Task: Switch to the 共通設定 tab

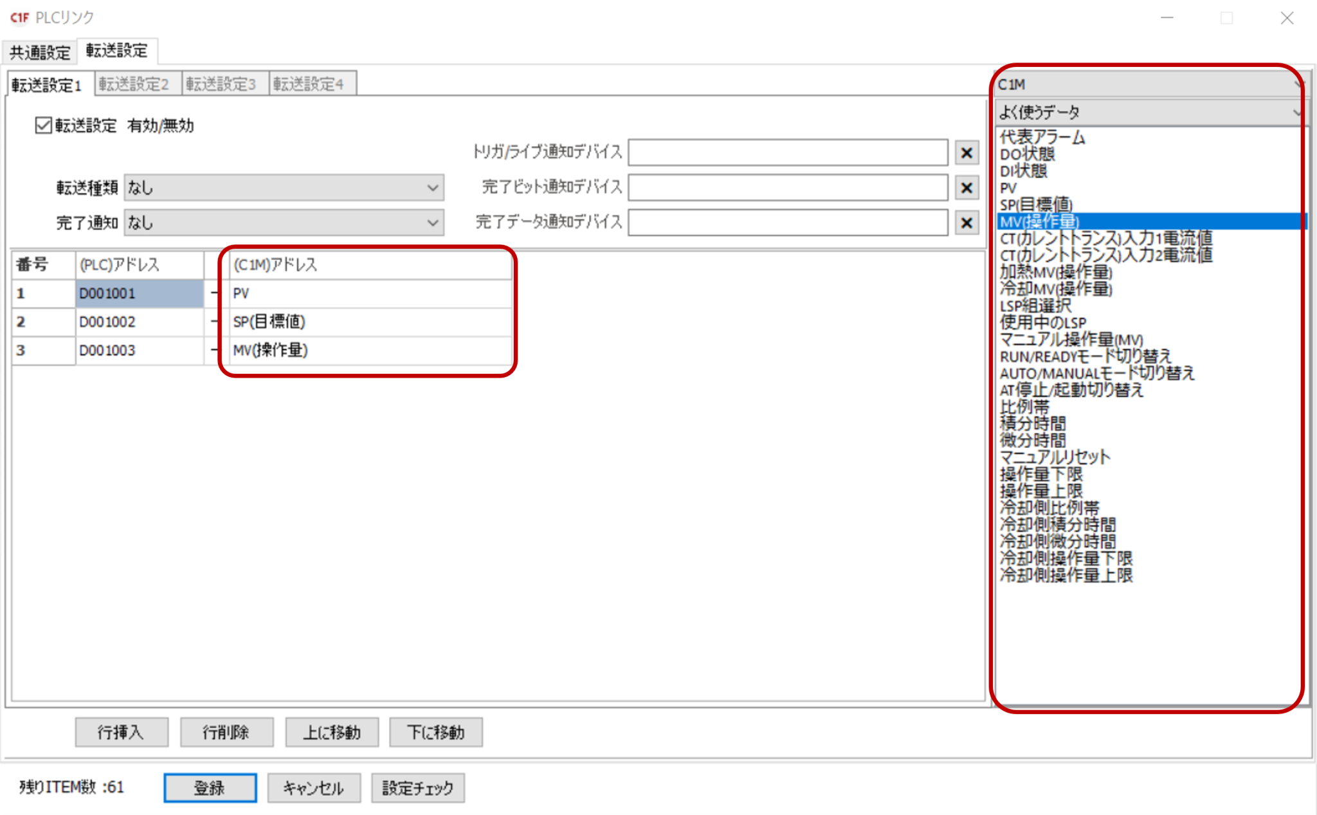Action: coord(38,53)
